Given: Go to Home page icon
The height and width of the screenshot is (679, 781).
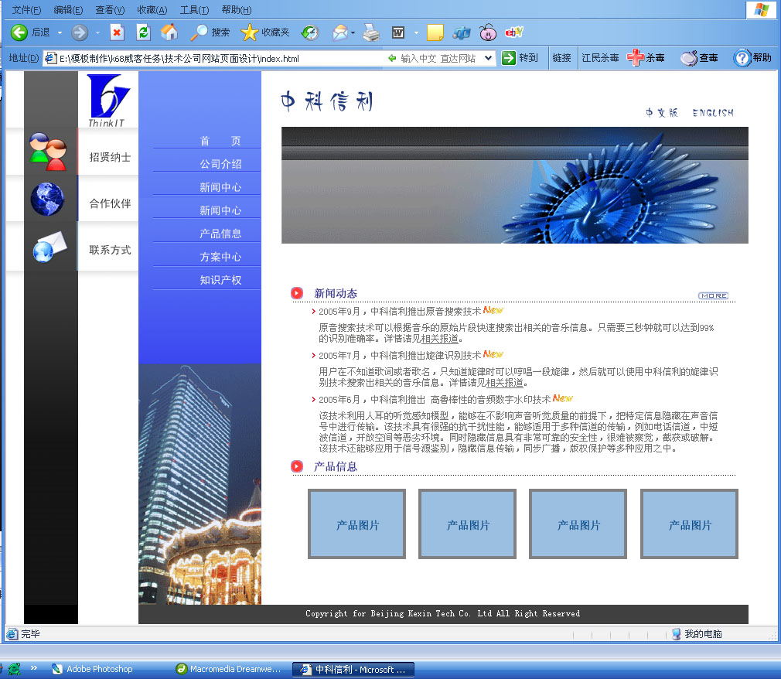Looking at the screenshot, I should click(169, 33).
